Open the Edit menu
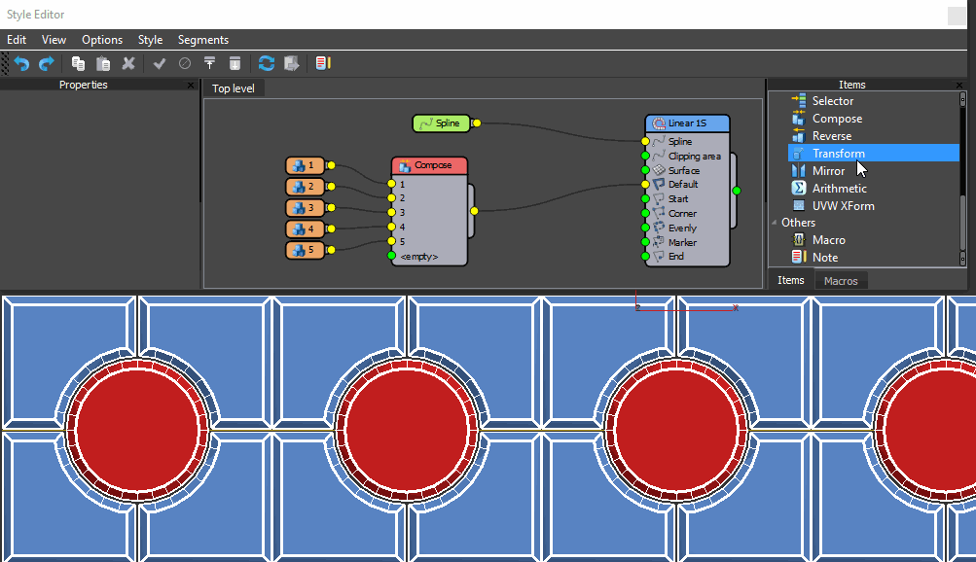 [17, 40]
